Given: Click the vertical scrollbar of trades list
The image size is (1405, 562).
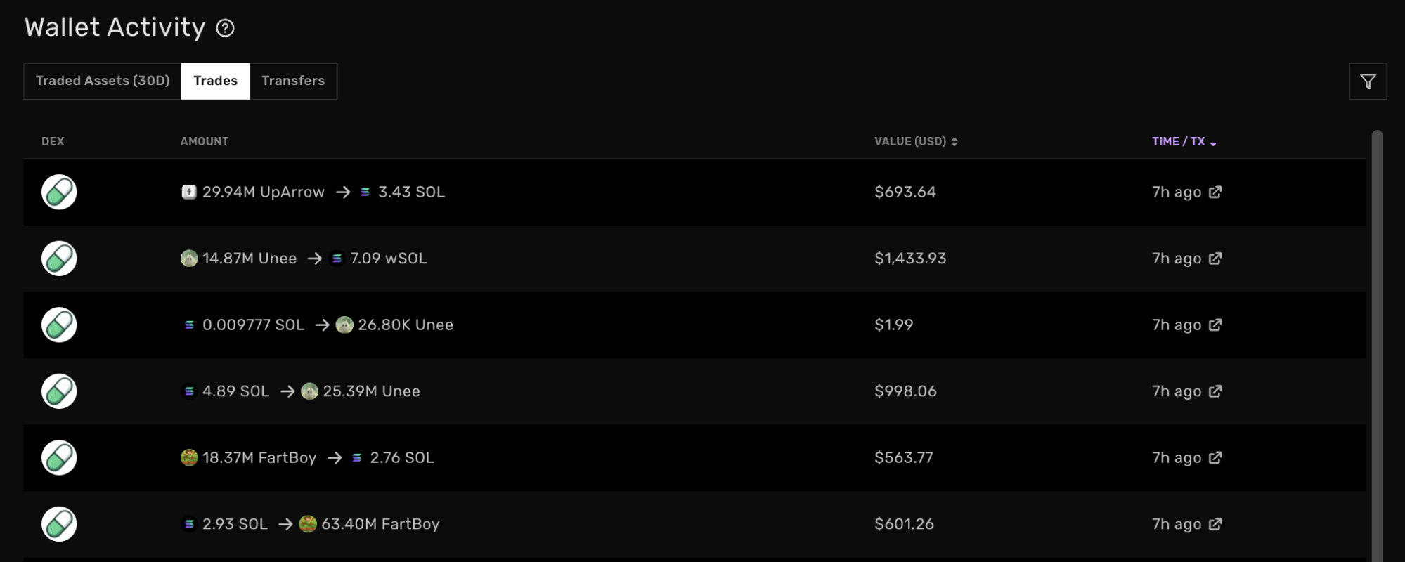Looking at the screenshot, I should (1377, 344).
